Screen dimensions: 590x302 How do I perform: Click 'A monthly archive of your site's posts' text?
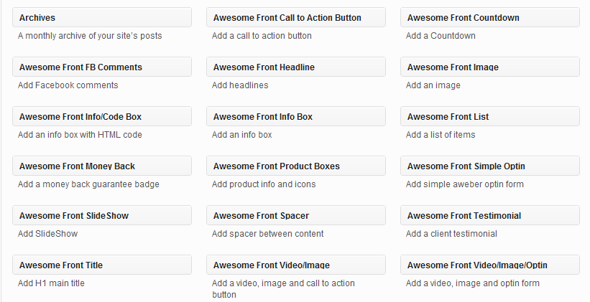point(90,36)
